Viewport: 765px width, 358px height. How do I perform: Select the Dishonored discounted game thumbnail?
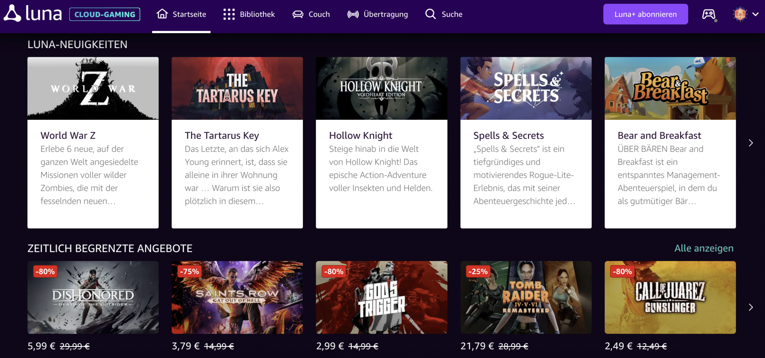click(93, 297)
